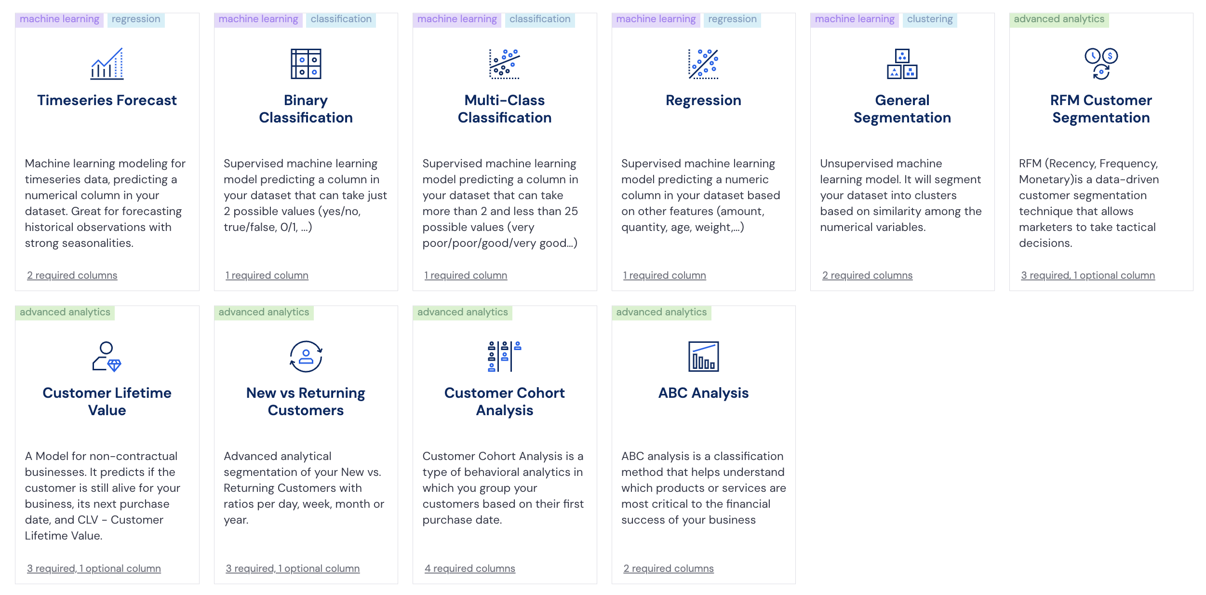The height and width of the screenshot is (595, 1206).
Task: Click the Customer Cohort Analysis icon
Action: tap(504, 357)
